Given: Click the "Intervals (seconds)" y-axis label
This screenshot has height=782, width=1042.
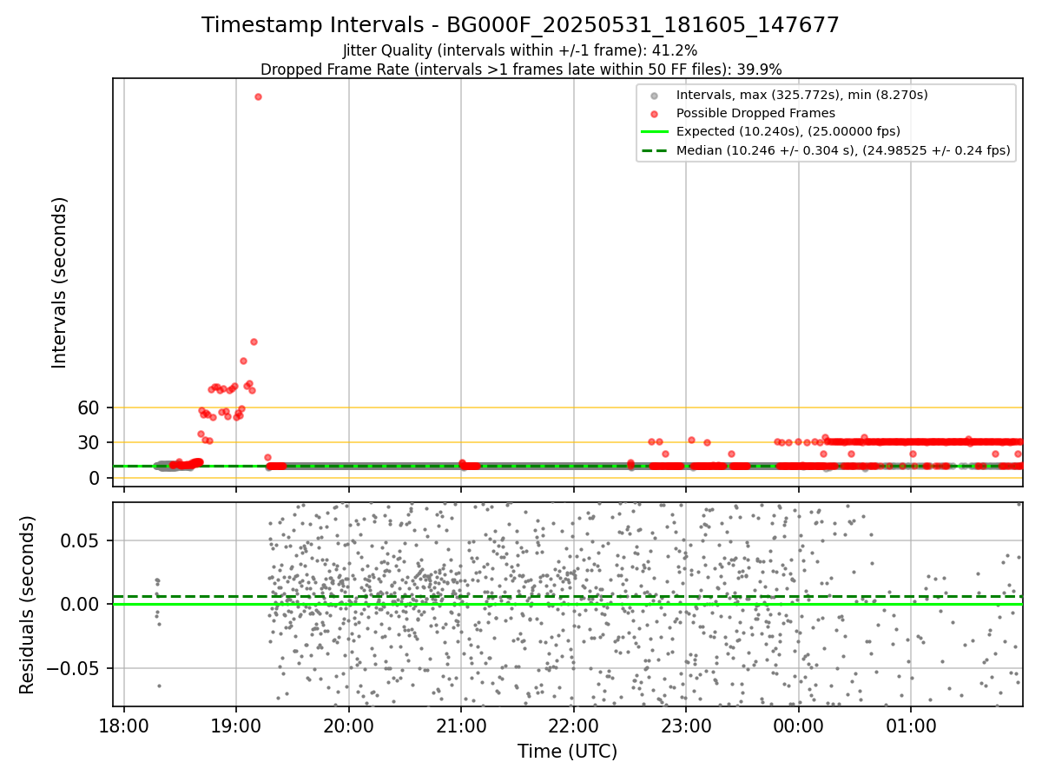Looking at the screenshot, I should click(x=60, y=282).
